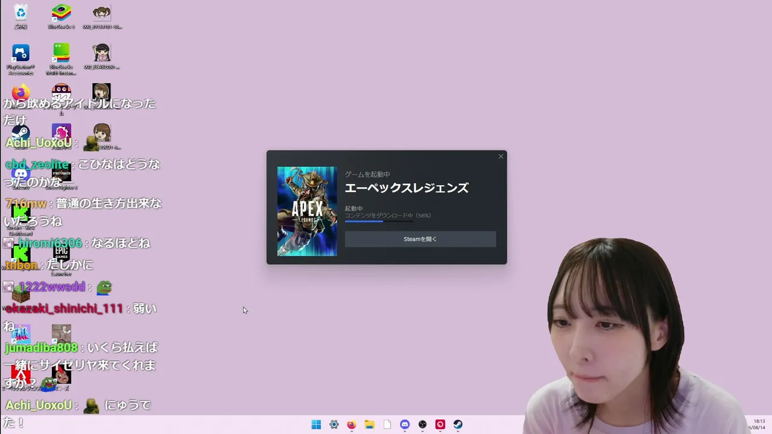Select the Firefox desktop shortcut

click(x=21, y=93)
